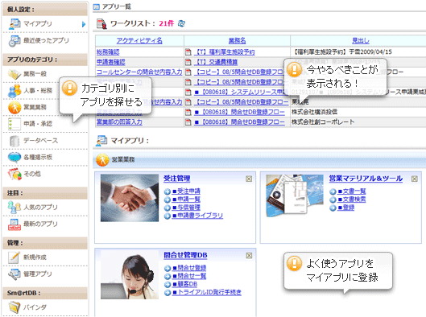Open the ■問合せ一覧 link
The image size is (426, 317).
coord(189,276)
